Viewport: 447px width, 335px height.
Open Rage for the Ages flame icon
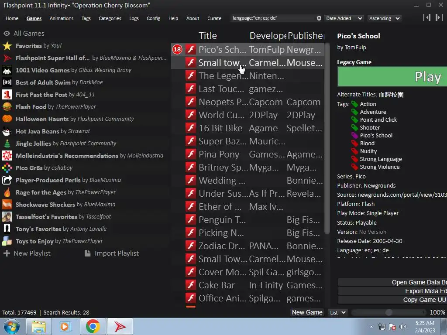click(7, 192)
